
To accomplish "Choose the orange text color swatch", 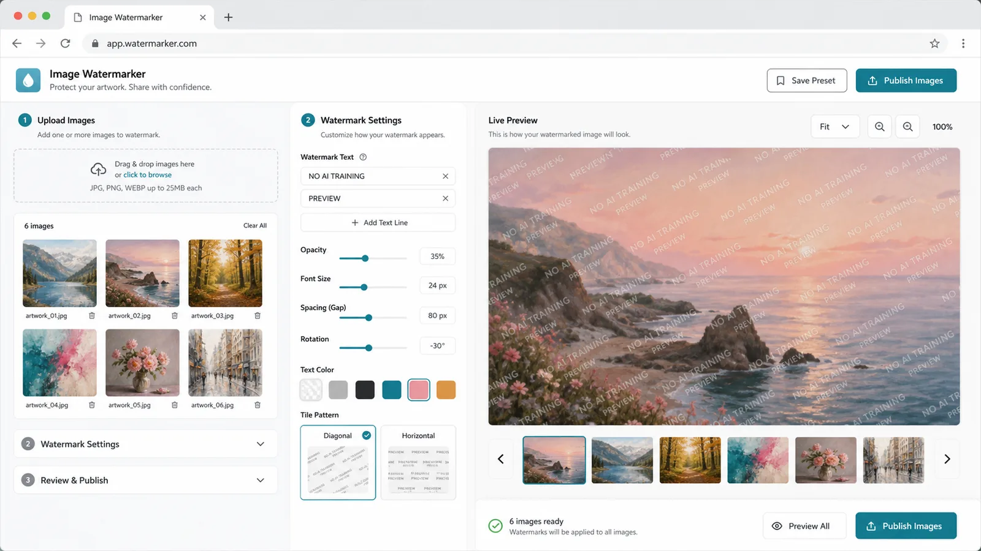I will [446, 390].
